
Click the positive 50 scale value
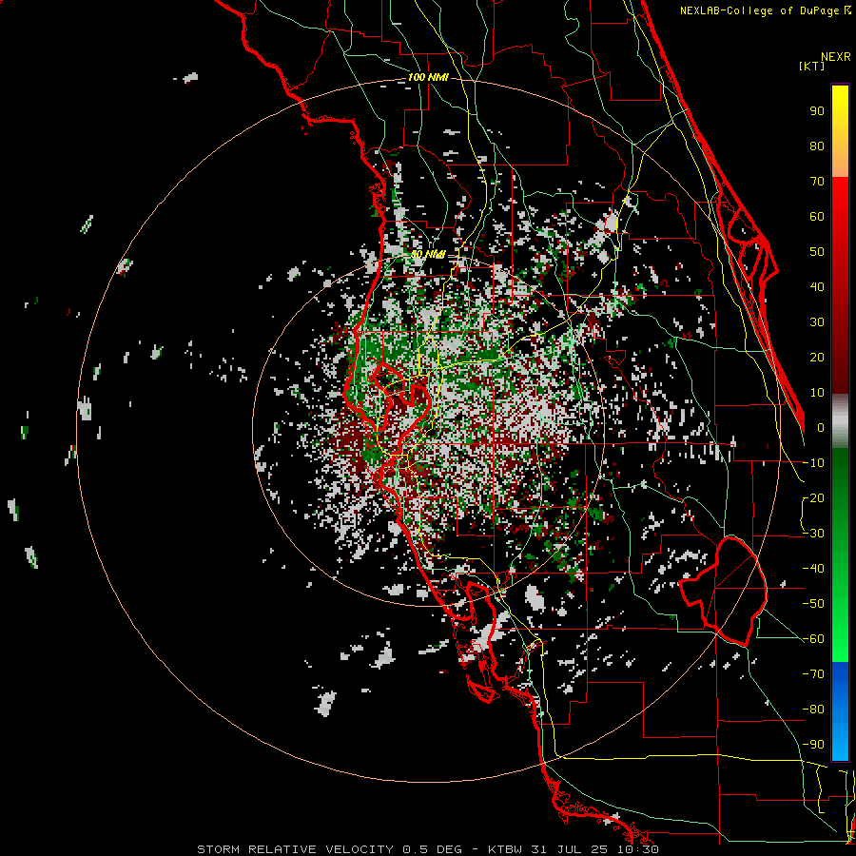tap(817, 252)
